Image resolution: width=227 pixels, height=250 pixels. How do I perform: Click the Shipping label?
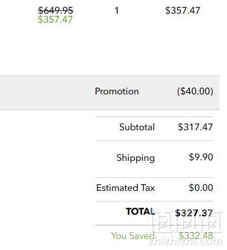[x=136, y=158]
